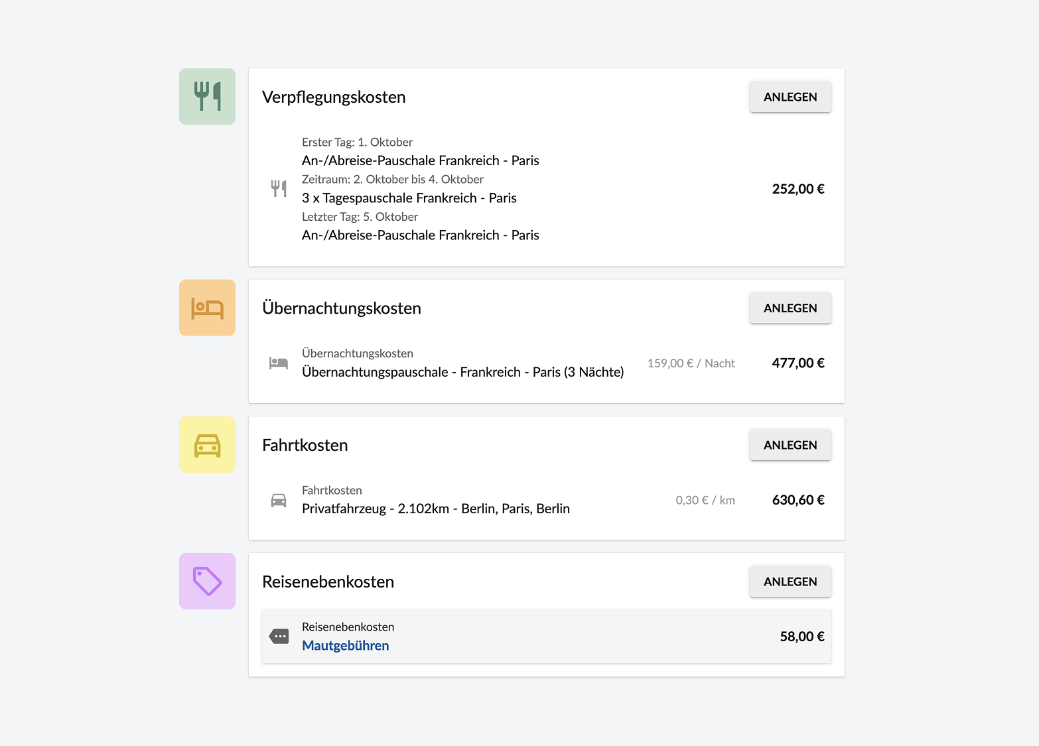The height and width of the screenshot is (746, 1039).
Task: Click the yellow car category icon
Action: click(207, 445)
